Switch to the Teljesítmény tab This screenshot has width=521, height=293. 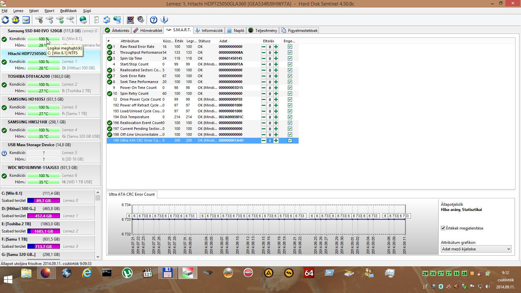point(263,31)
